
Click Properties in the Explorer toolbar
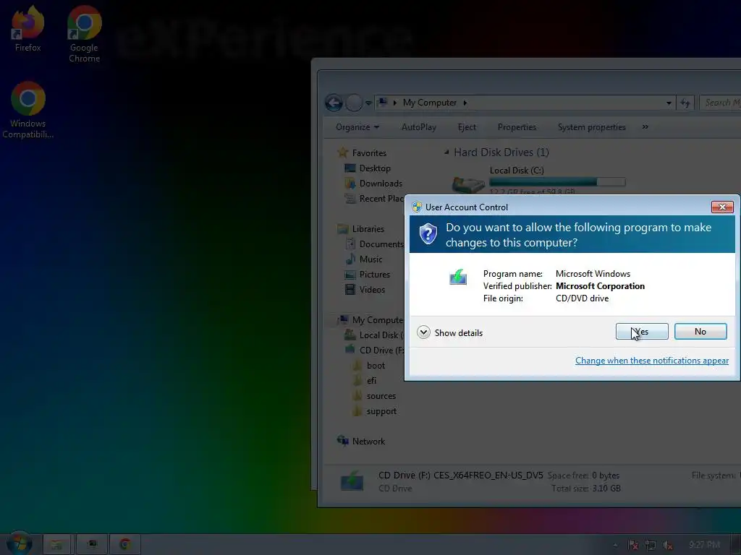tap(517, 127)
